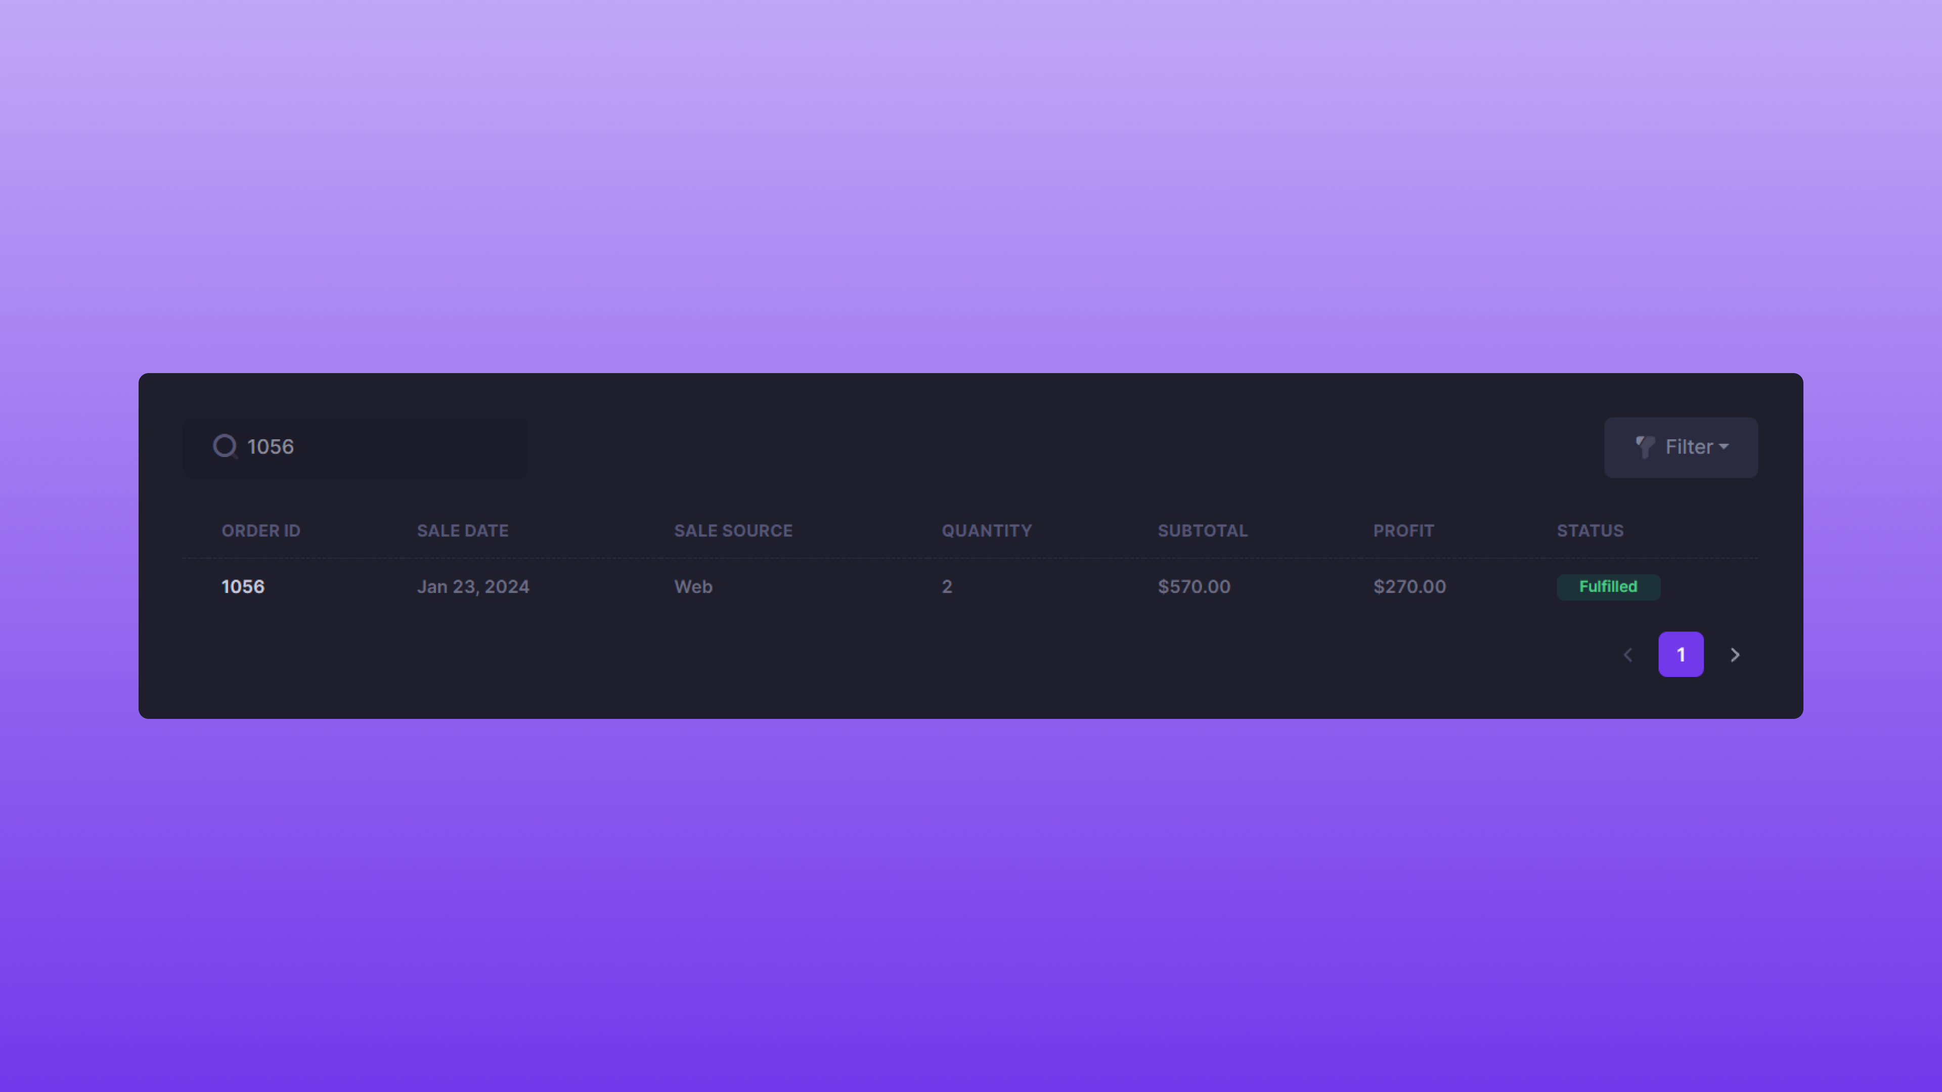Go to the previous page arrow
The width and height of the screenshot is (1942, 1092).
[1627, 655]
